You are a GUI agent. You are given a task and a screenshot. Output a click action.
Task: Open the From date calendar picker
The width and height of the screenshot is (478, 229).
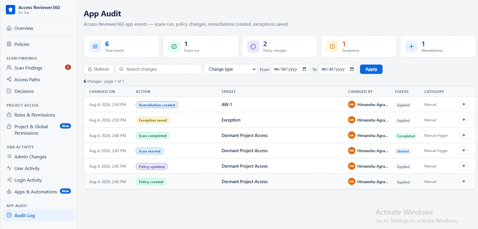coord(304,69)
